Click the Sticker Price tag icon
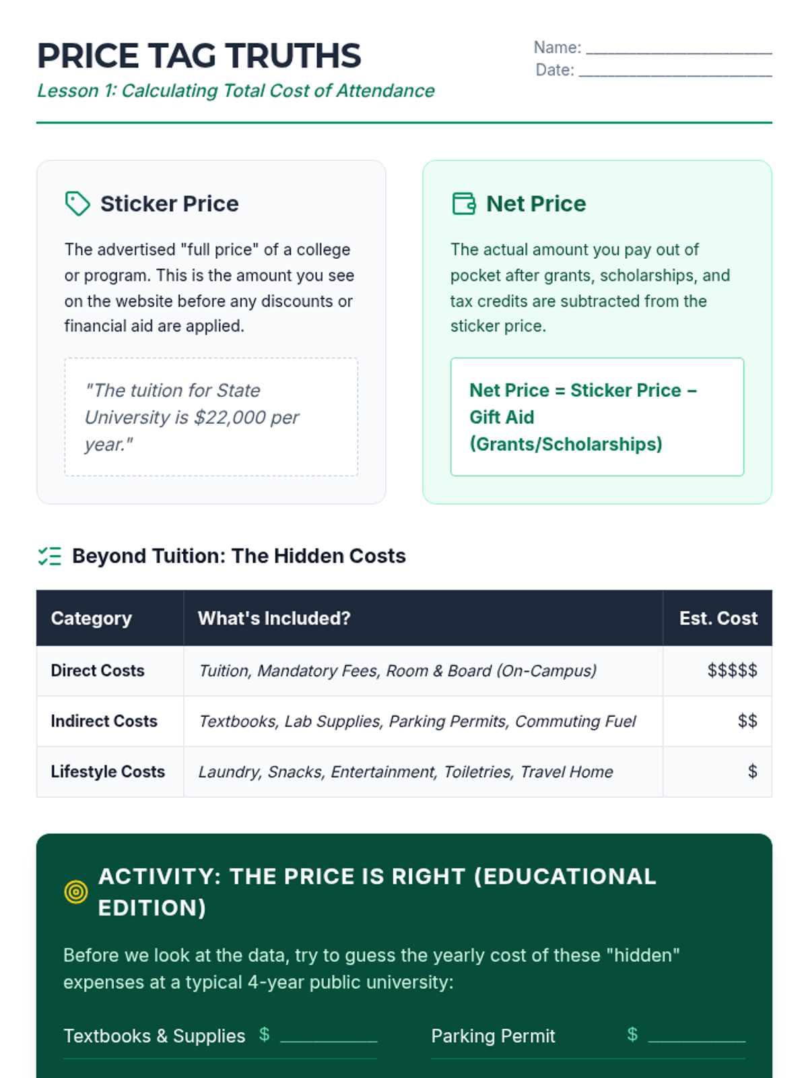This screenshot has height=1078, width=808. [x=77, y=203]
